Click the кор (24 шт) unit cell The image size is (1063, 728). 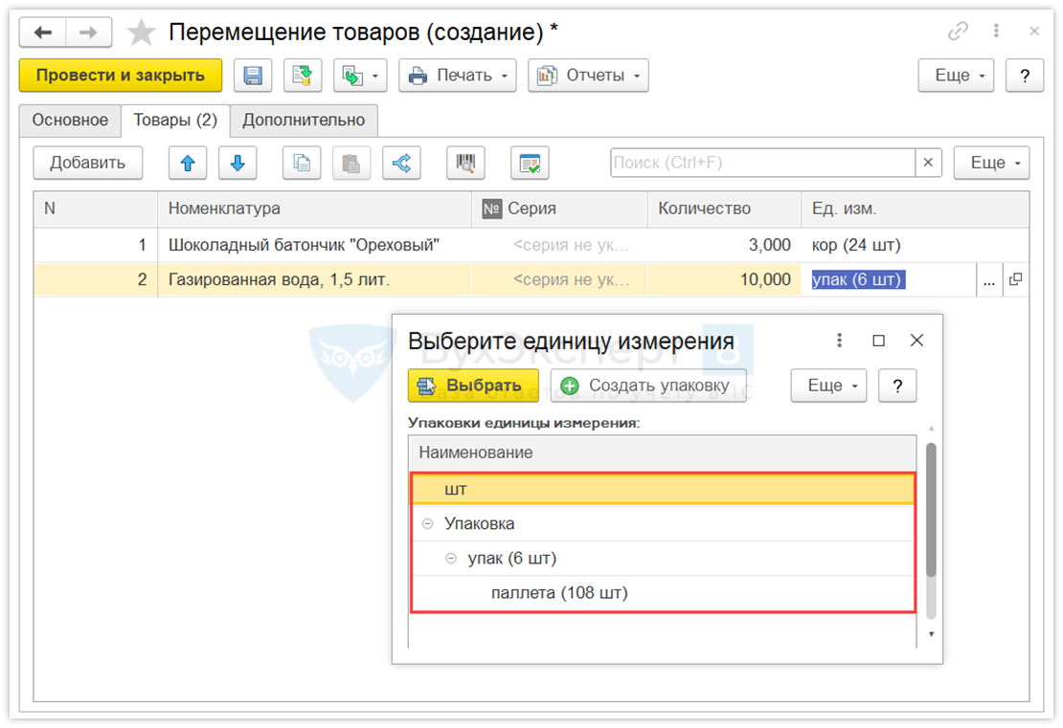pos(916,245)
